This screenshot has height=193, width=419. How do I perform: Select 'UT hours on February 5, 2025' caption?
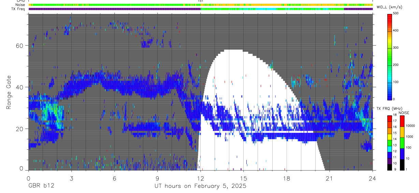coord(200,187)
